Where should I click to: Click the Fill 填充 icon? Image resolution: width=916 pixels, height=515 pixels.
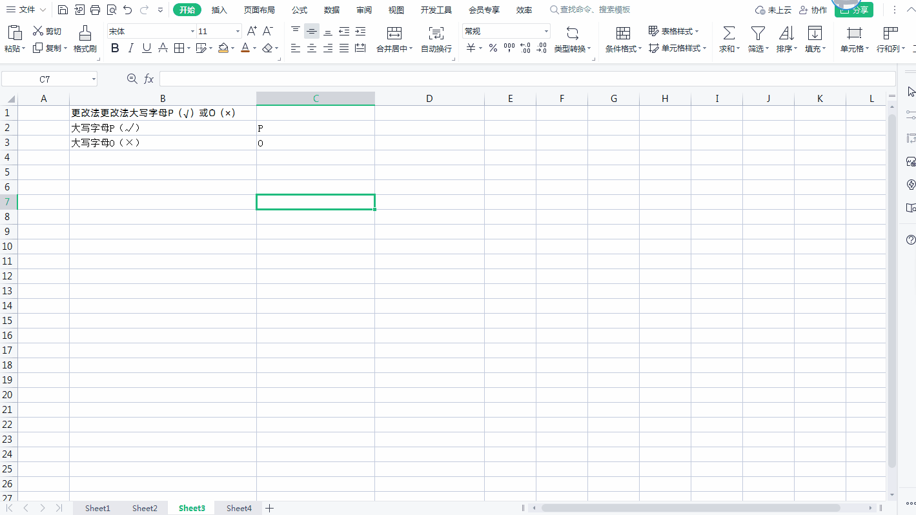tap(815, 33)
